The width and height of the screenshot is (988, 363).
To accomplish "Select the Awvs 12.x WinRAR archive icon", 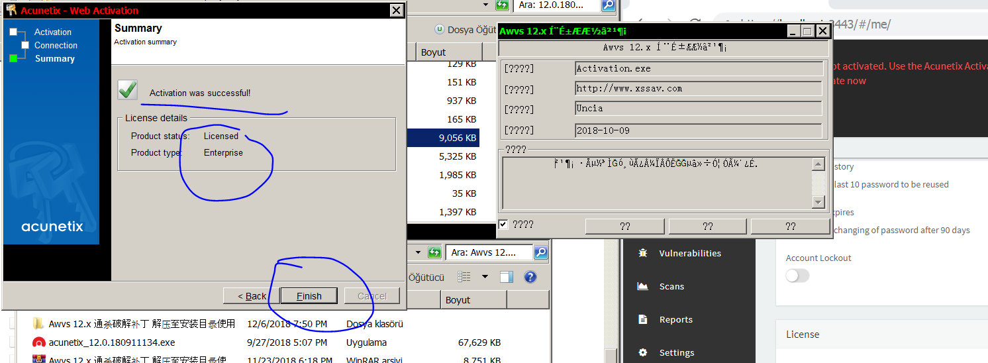I will [38, 360].
